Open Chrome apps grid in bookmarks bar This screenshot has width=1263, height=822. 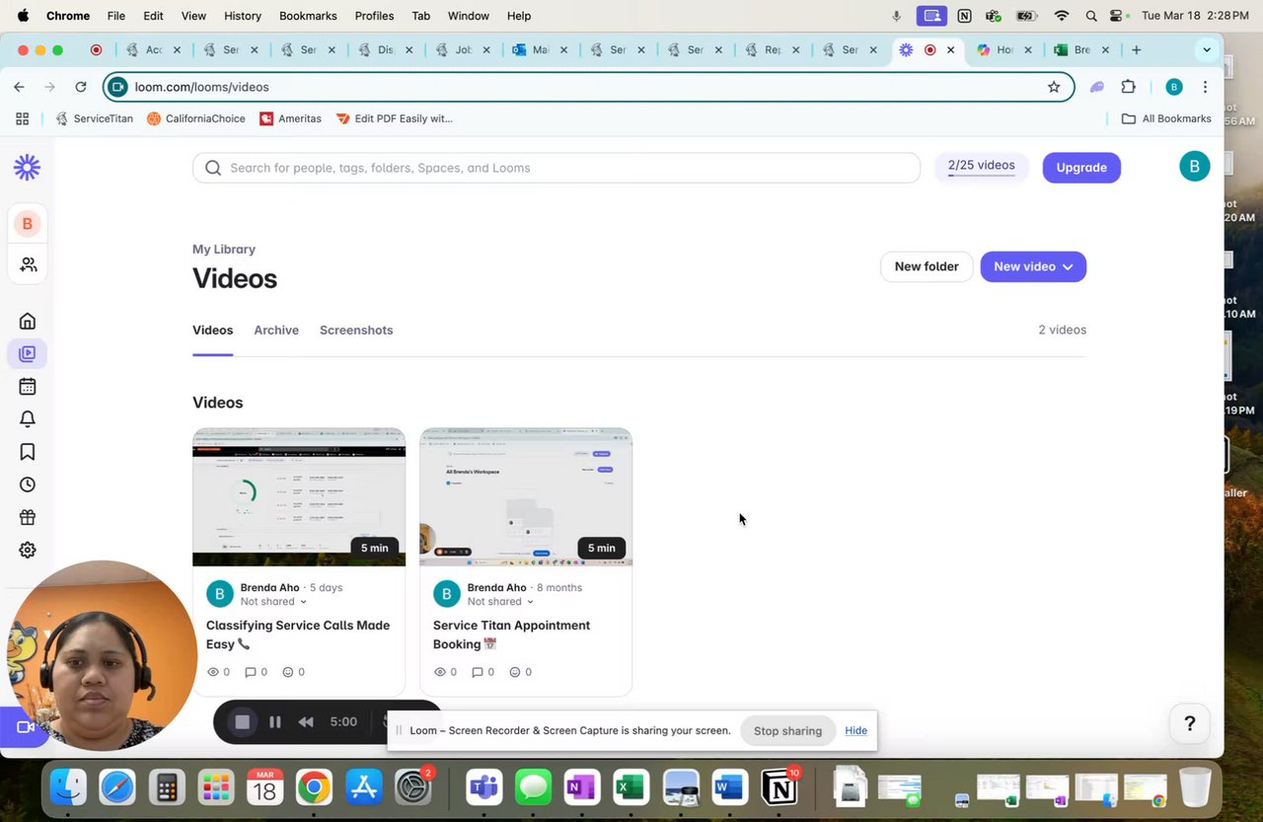pos(22,118)
